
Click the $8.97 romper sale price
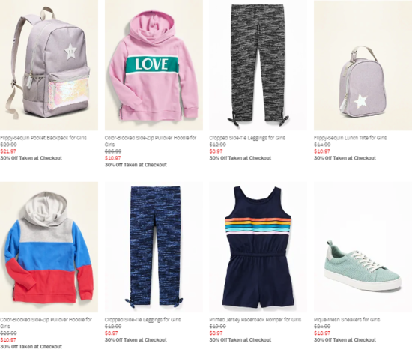click(216, 333)
